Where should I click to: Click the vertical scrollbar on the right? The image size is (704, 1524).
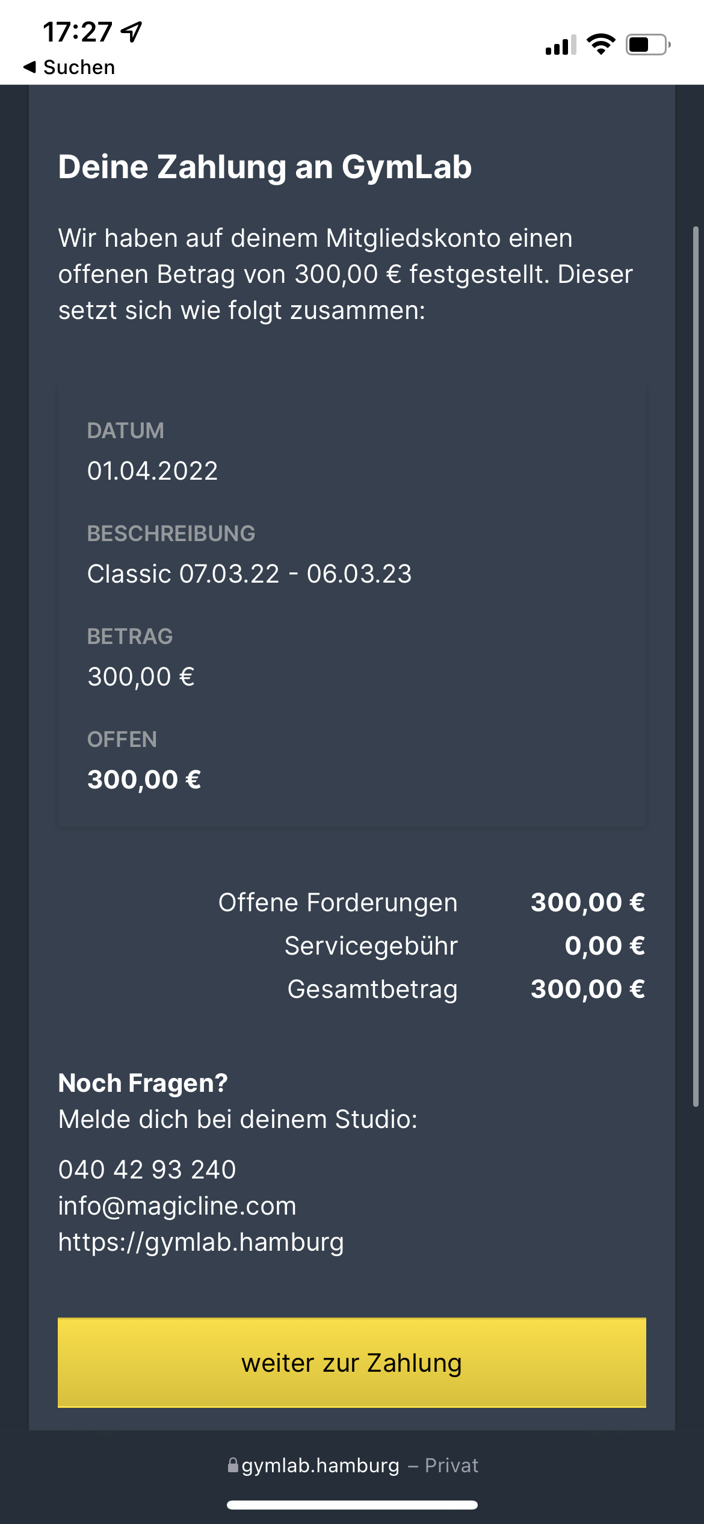point(696,667)
